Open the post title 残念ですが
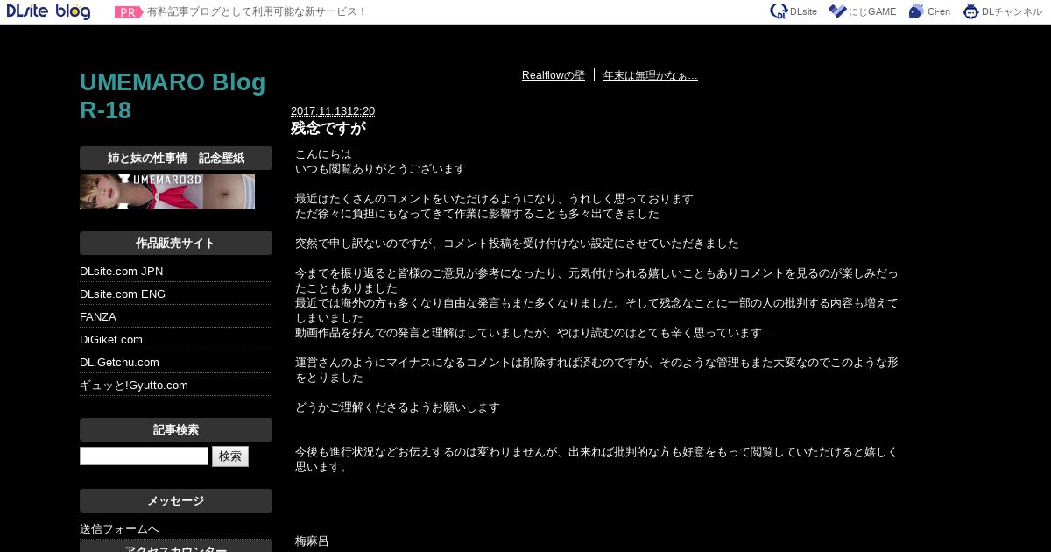 pyautogui.click(x=328, y=128)
